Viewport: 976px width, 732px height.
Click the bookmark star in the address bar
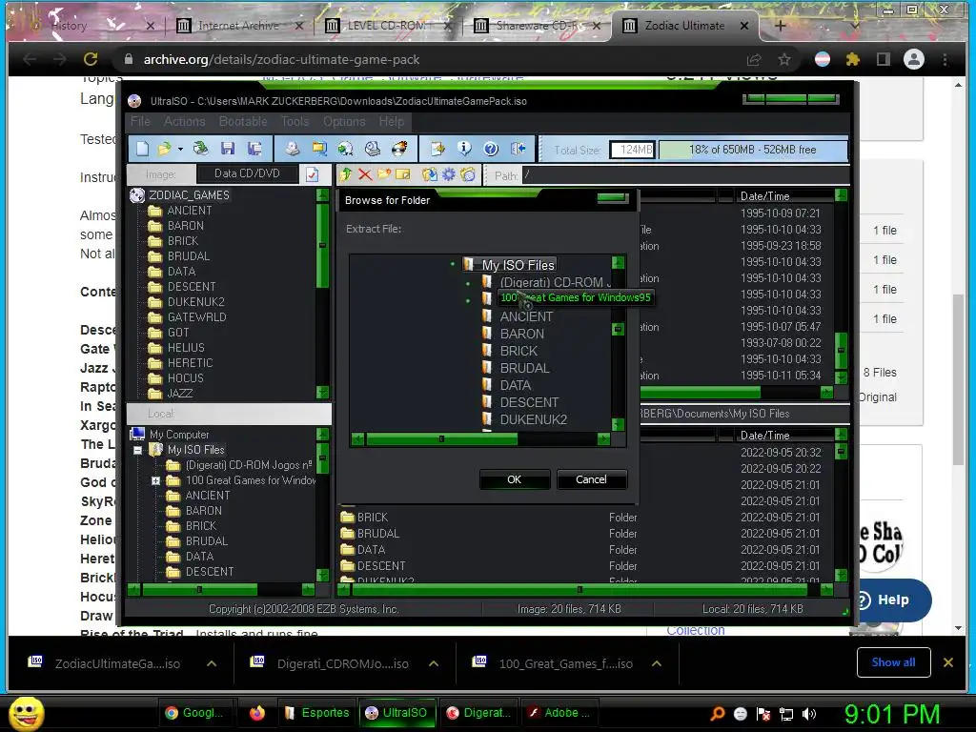coord(784,59)
